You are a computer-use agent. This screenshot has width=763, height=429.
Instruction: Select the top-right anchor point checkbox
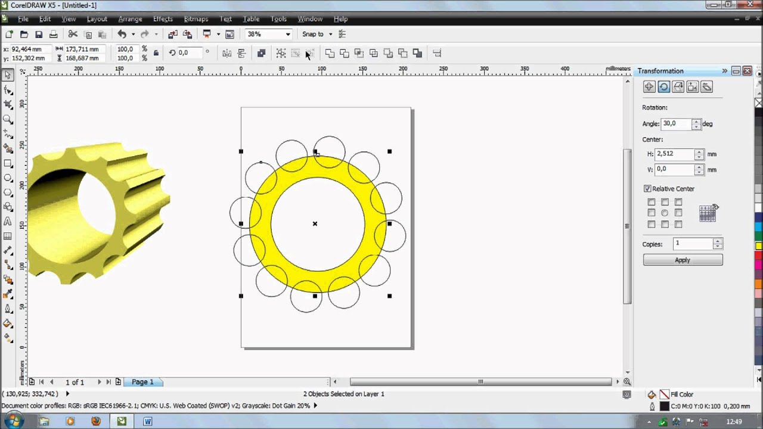678,202
